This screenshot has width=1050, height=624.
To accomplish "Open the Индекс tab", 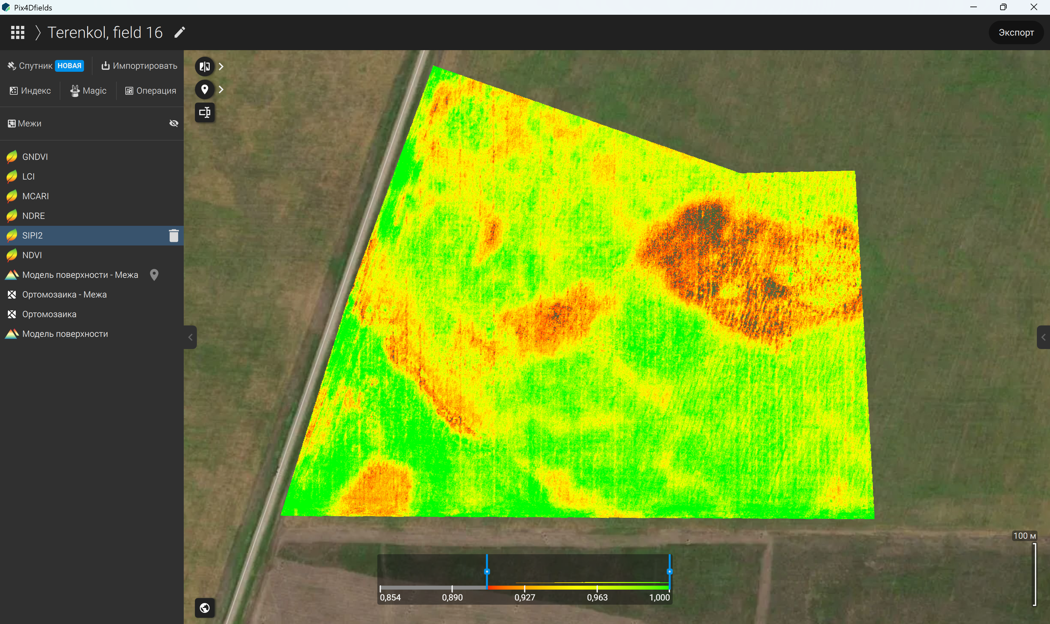I will [30, 91].
